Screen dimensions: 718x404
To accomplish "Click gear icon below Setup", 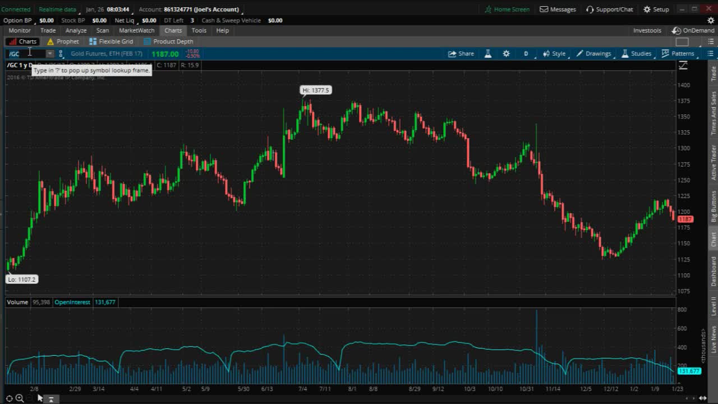I will (x=711, y=20).
